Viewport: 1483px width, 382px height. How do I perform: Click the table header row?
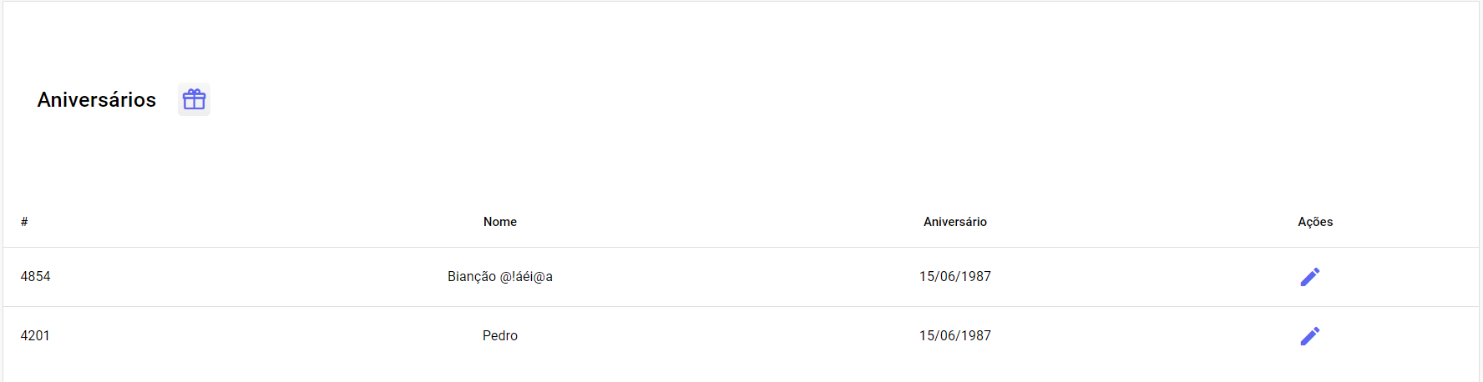[x=741, y=222]
